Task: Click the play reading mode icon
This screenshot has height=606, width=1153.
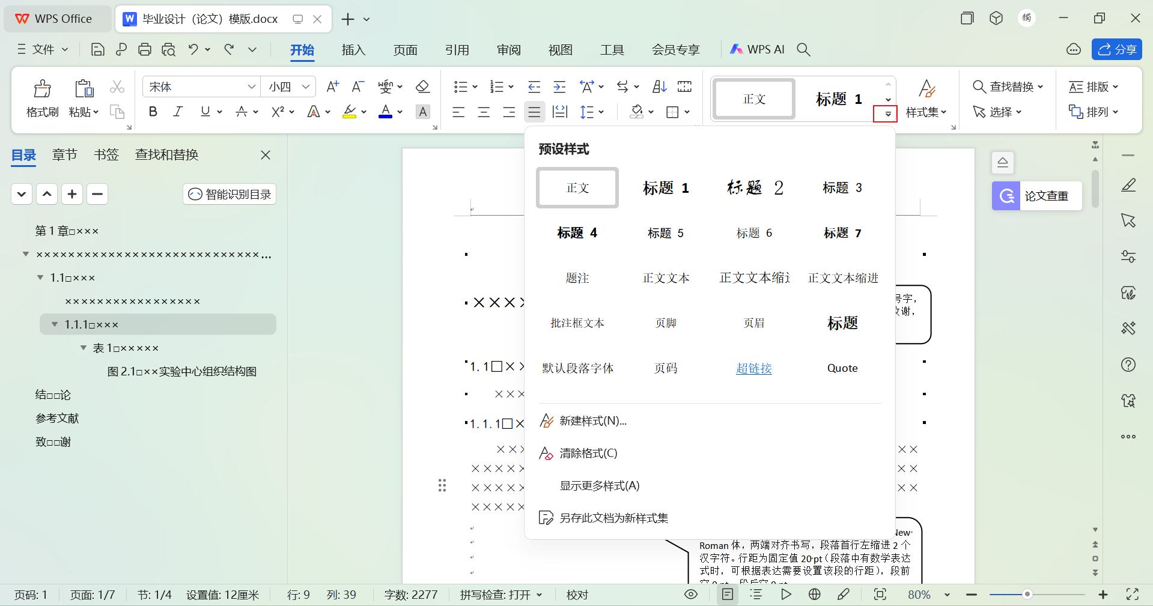Action: pos(786,595)
